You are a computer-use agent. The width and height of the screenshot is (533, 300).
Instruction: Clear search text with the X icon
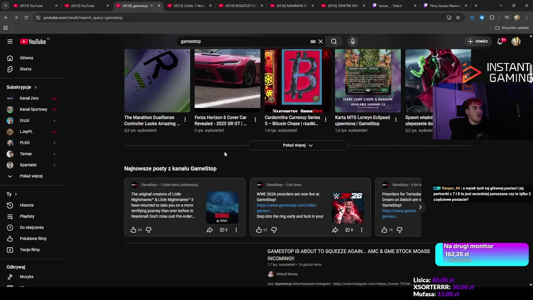321,41
